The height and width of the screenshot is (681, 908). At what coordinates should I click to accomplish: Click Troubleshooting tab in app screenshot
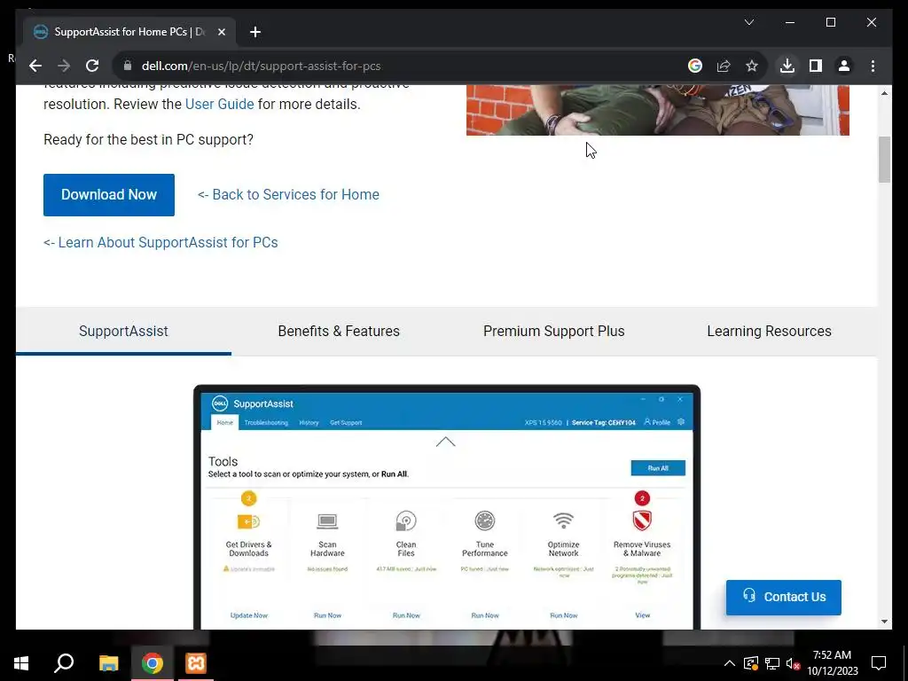coord(266,422)
